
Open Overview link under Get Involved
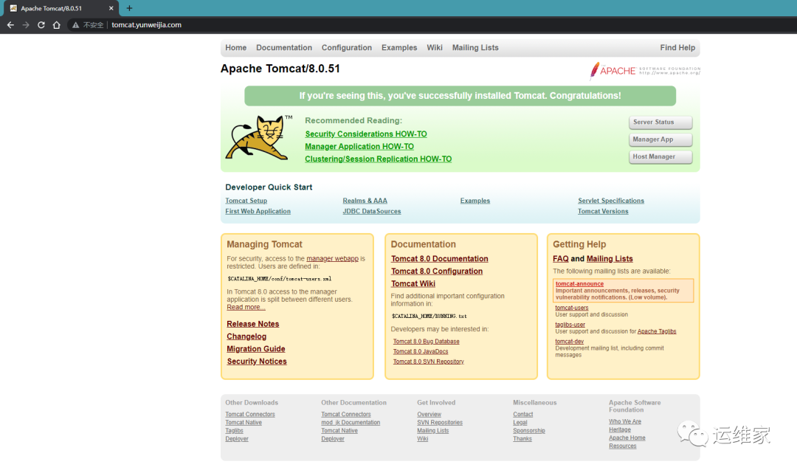pyautogui.click(x=429, y=415)
